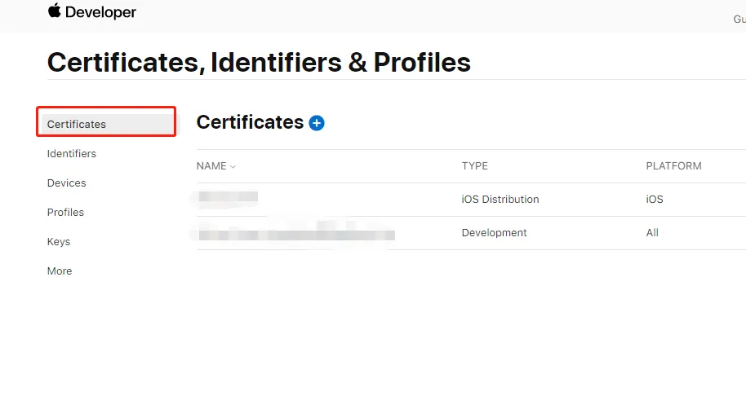
Task: Click the sort chevron beside NAME
Action: (233, 166)
